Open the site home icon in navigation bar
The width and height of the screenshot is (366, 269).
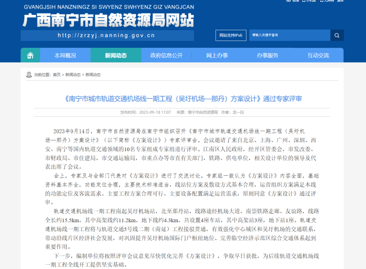click(30, 54)
